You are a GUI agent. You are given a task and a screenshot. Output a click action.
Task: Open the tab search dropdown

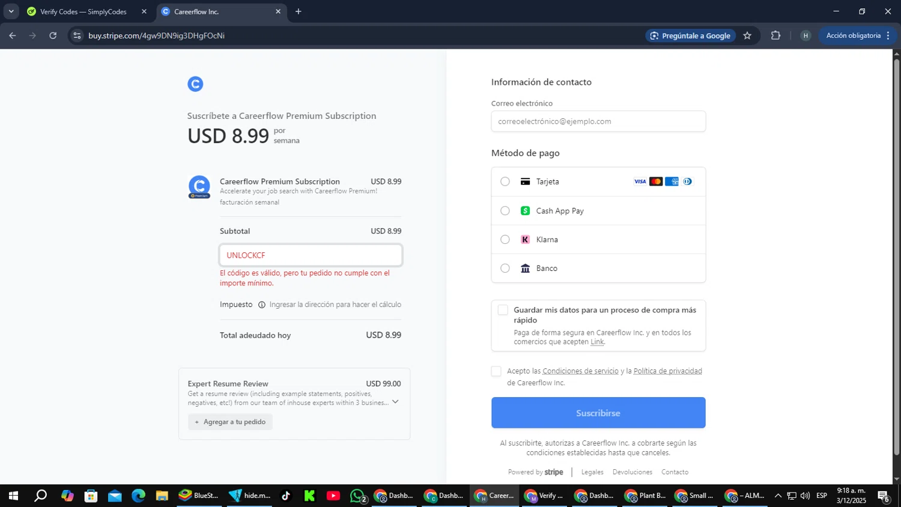(x=11, y=11)
